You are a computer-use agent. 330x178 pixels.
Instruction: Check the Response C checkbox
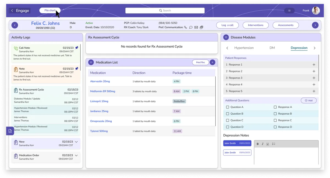coord(275,120)
